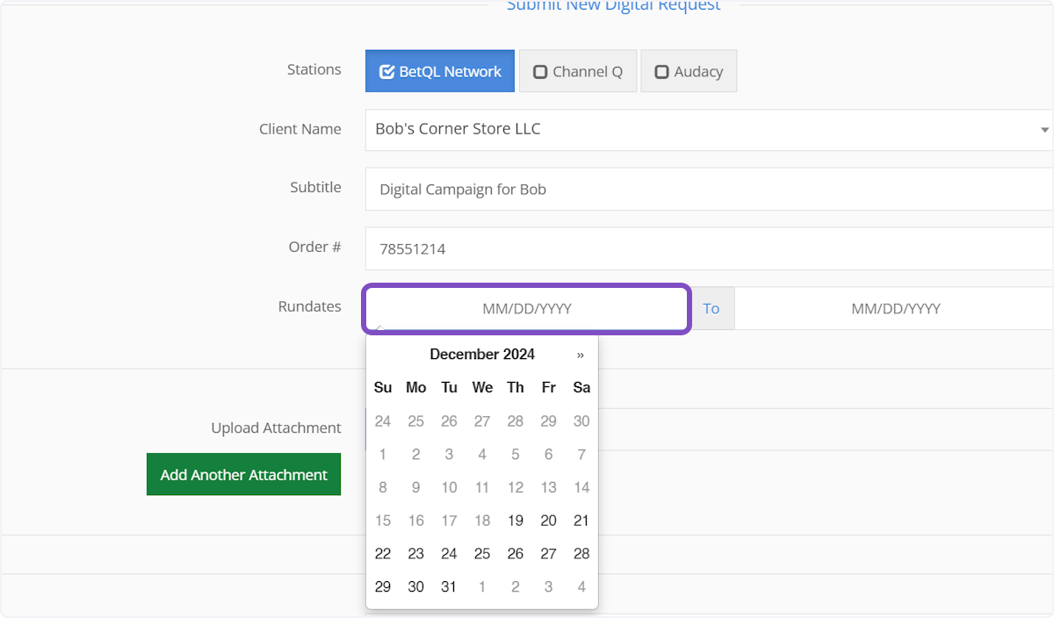Screen dimensions: 1054x618
Task: Check the Channel Q station
Action: point(577,72)
